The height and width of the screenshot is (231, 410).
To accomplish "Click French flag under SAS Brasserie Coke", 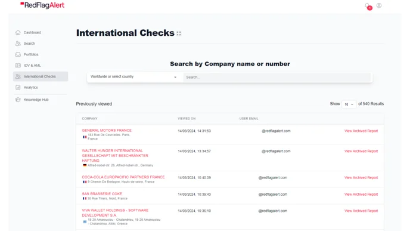I will point(85,199).
